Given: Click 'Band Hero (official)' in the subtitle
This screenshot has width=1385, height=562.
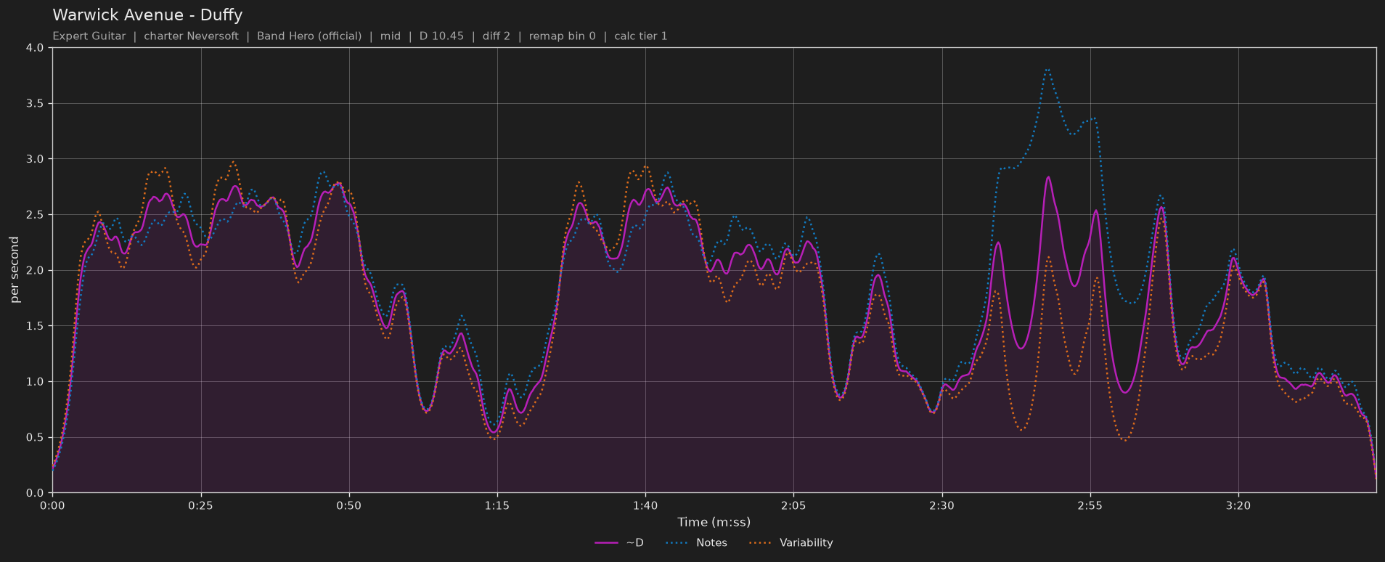Looking at the screenshot, I should tap(309, 36).
